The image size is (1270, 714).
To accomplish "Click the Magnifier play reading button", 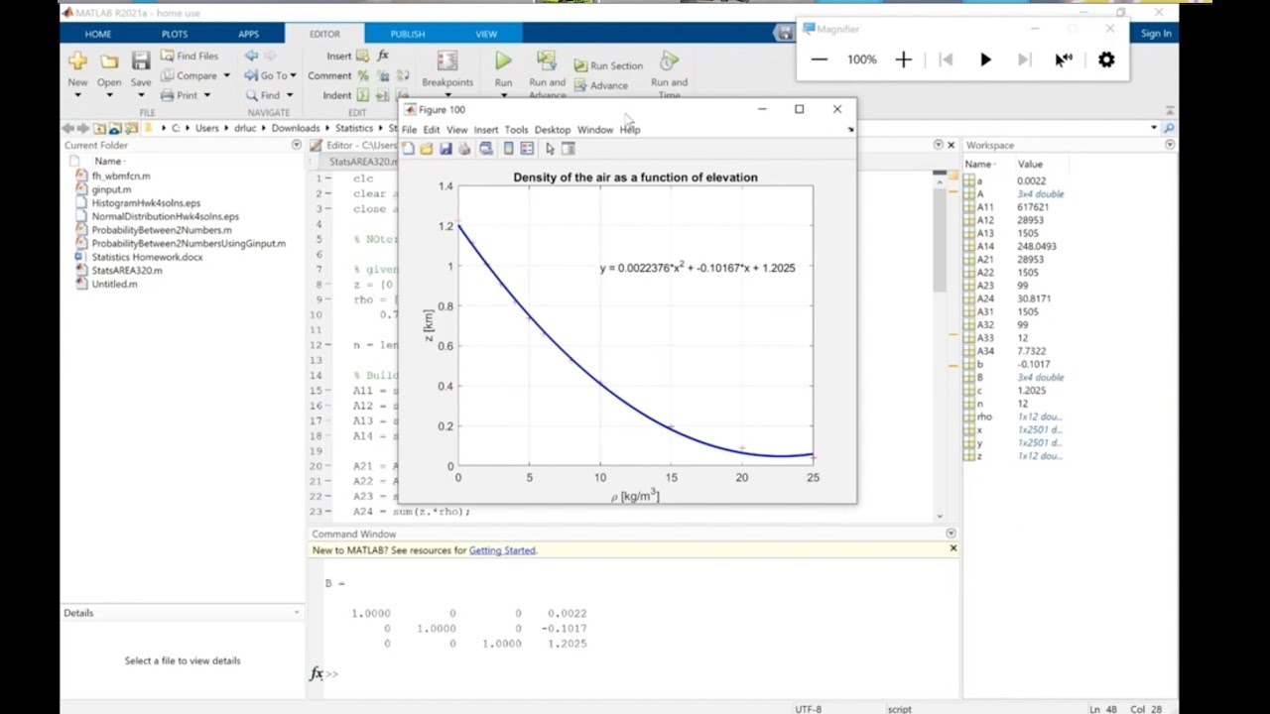I will pos(985,59).
